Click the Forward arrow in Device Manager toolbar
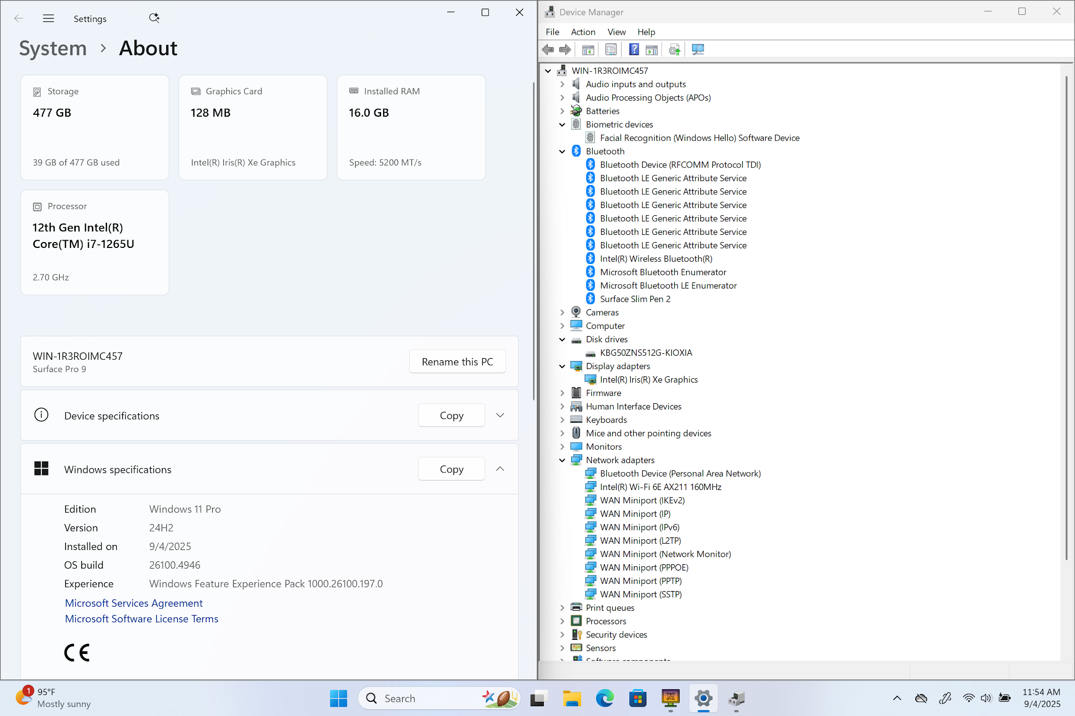1075x716 pixels. point(565,49)
